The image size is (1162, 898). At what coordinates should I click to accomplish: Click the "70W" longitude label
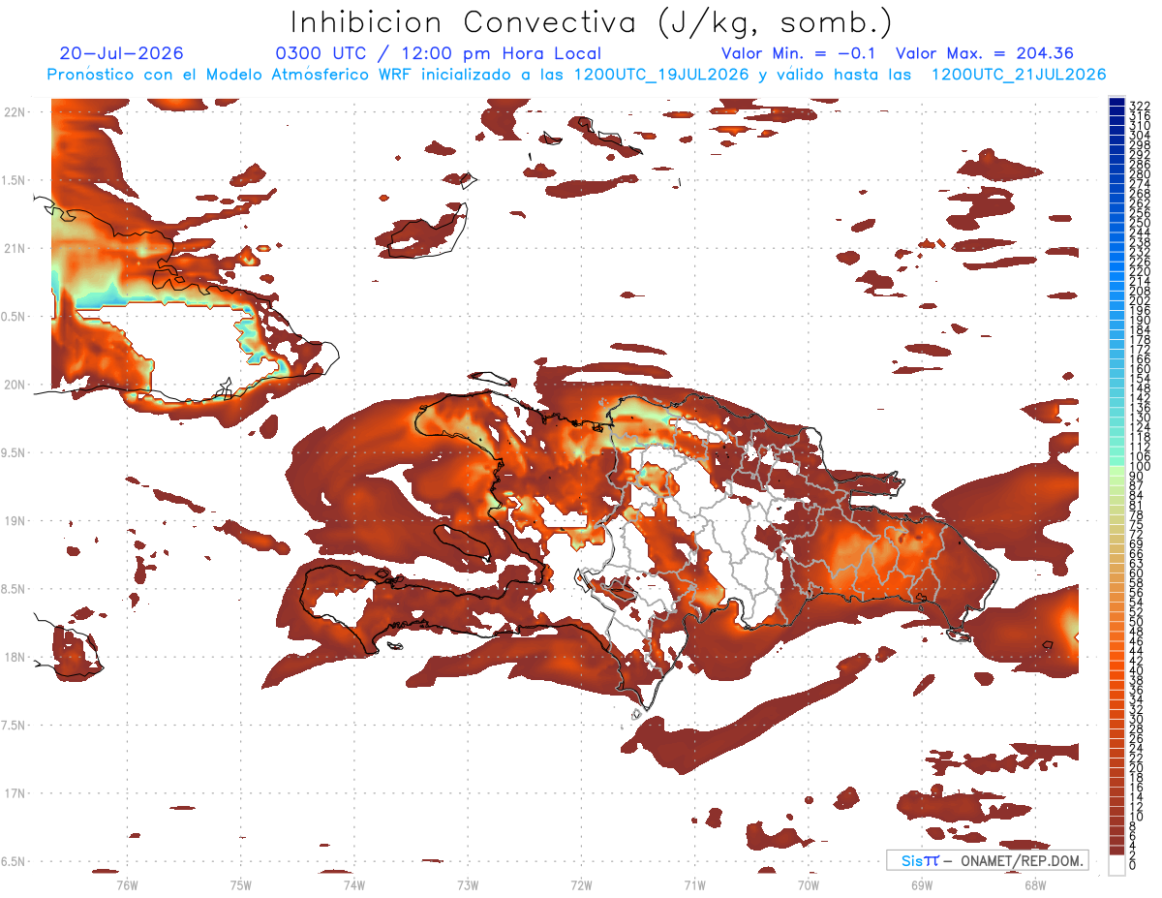[x=809, y=884]
